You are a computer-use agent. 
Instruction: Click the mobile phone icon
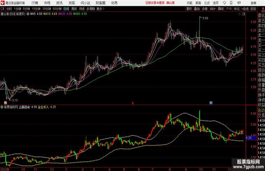coord(231,3)
